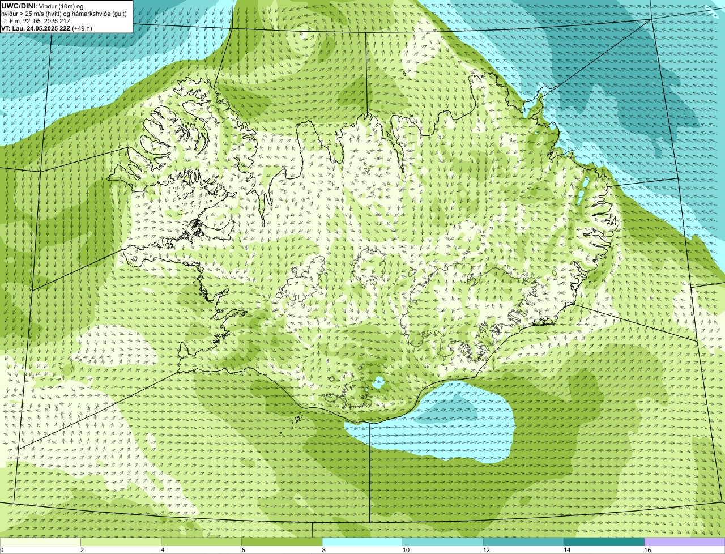Select the medium green 4–6 m/s legend swatch
725x554 pixels.
[201, 542]
